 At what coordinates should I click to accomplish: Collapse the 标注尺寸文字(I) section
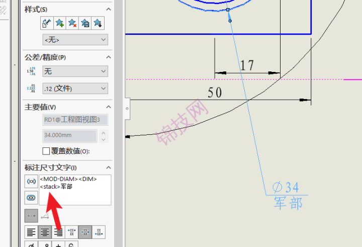[109, 168]
